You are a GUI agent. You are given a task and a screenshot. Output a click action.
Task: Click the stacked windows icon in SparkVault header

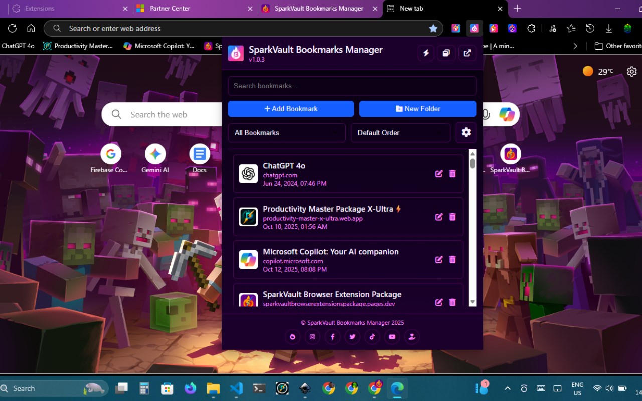pyautogui.click(x=446, y=53)
